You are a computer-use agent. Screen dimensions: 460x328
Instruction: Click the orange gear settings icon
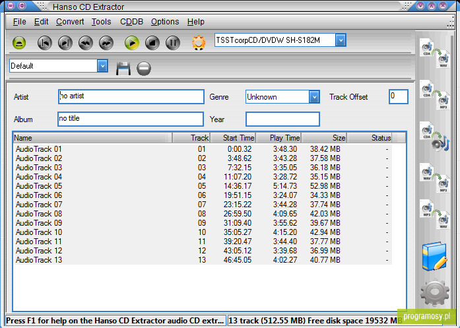tap(199, 43)
